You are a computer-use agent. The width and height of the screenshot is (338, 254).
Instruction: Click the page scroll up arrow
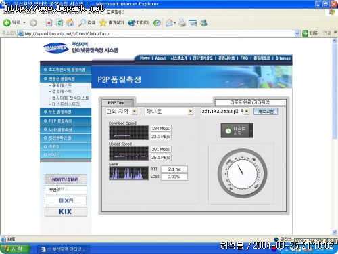tap(335, 41)
